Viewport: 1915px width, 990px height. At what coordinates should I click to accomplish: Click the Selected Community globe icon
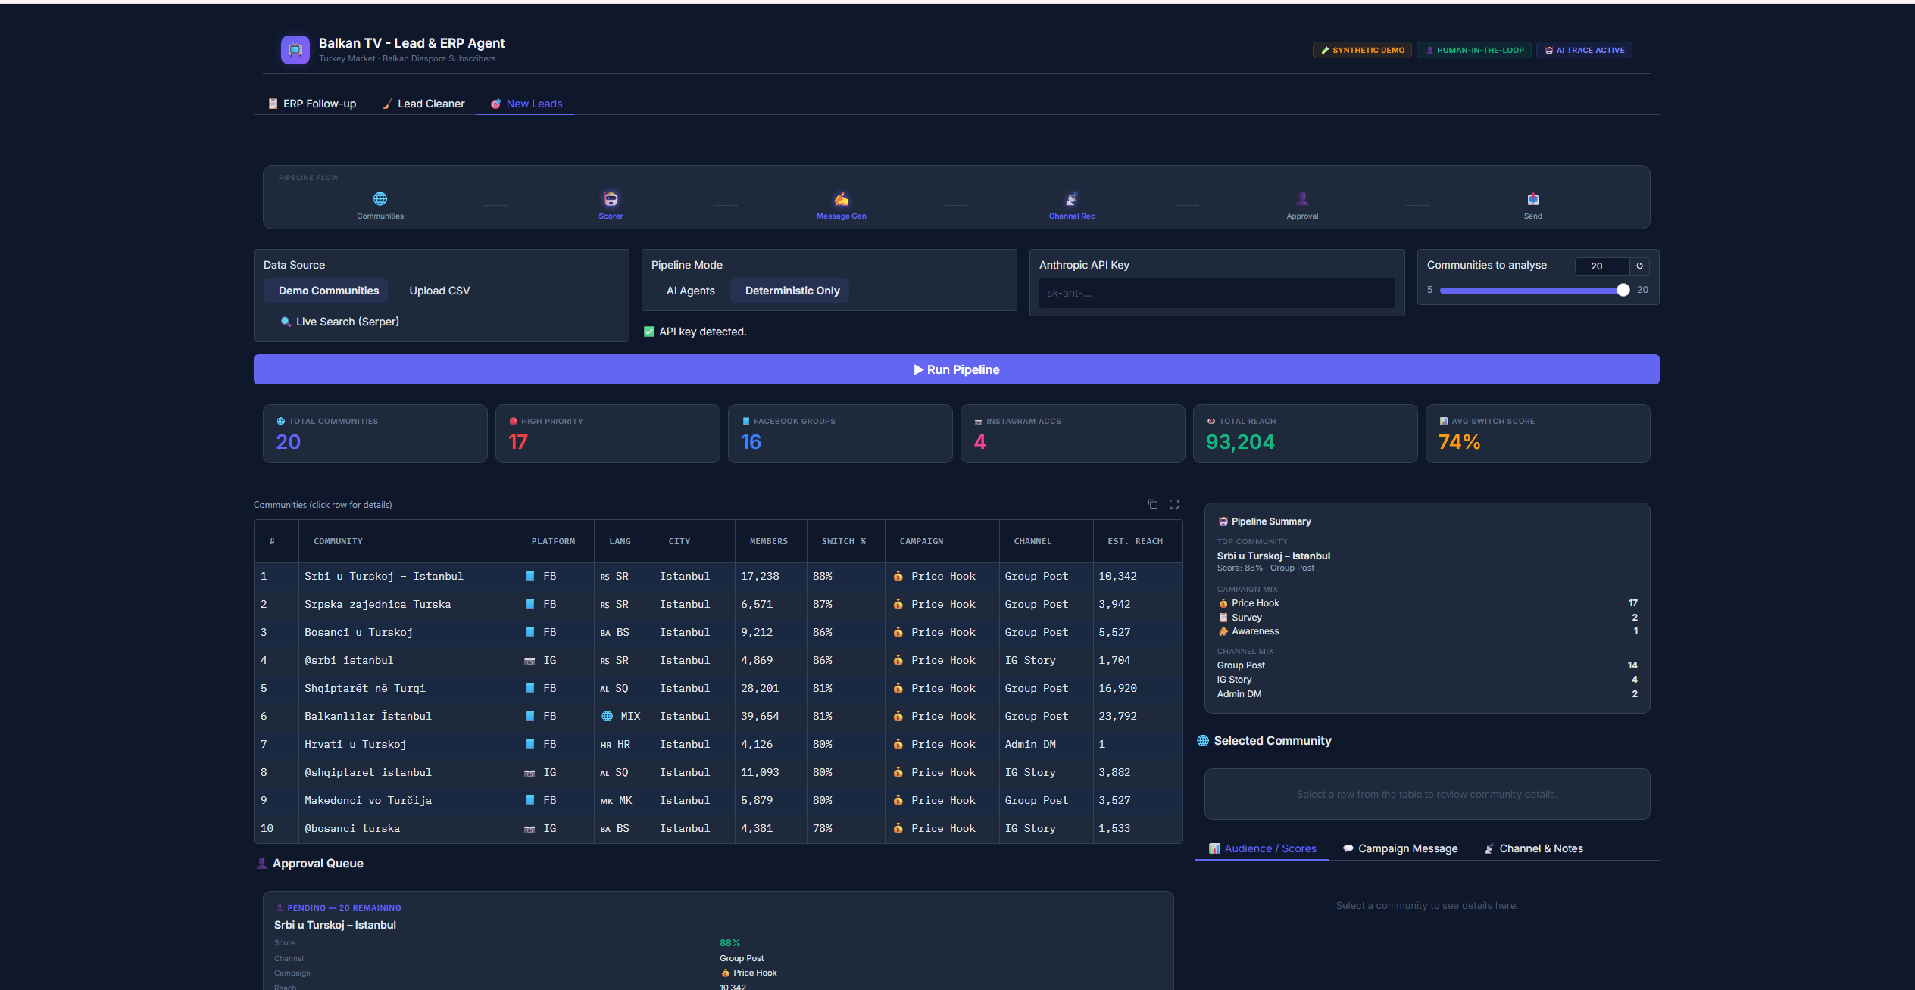coord(1203,740)
